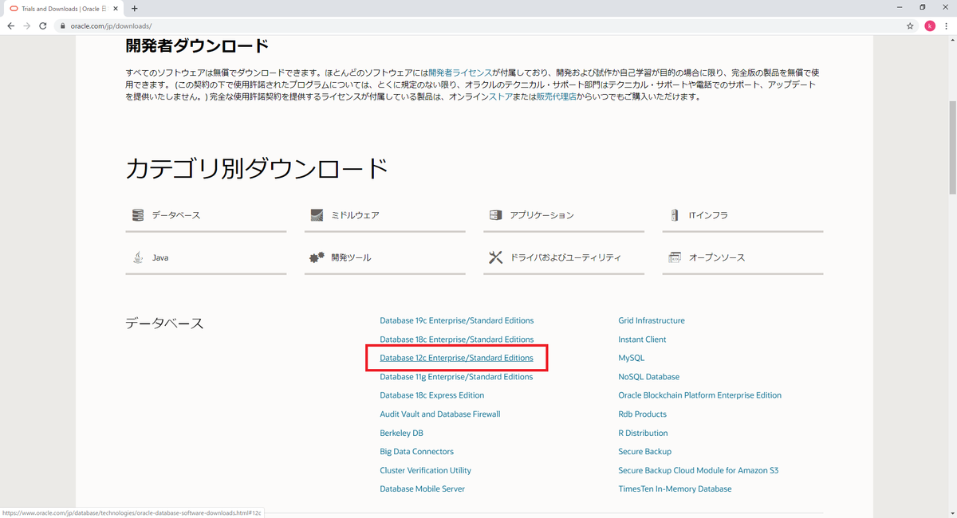Click the ドライバおよびユーティリティ tools icon
This screenshot has height=518, width=957.
(x=495, y=257)
